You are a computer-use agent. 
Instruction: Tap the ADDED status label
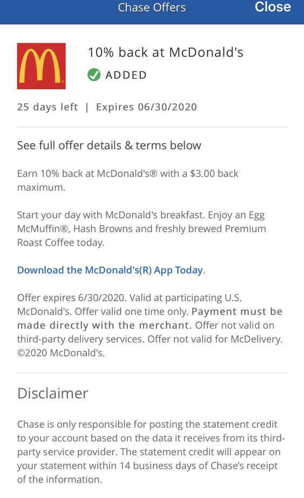(x=126, y=75)
